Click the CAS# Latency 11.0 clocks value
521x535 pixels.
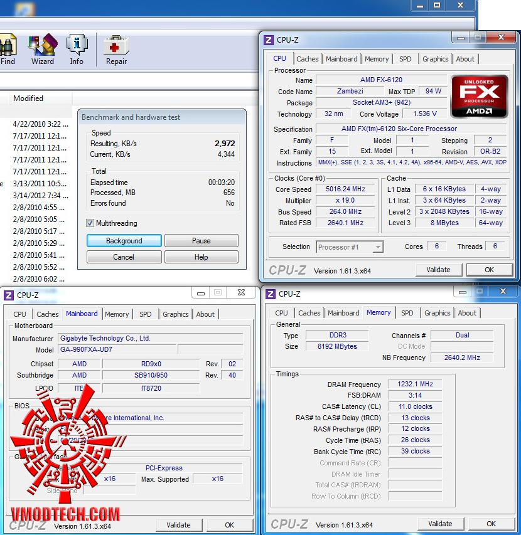[415, 406]
